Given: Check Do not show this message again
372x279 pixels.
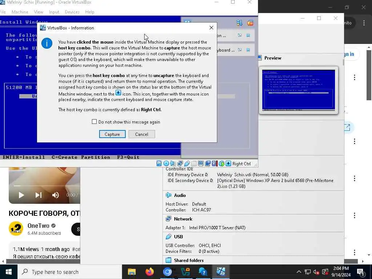Looking at the screenshot, I should point(94,121).
